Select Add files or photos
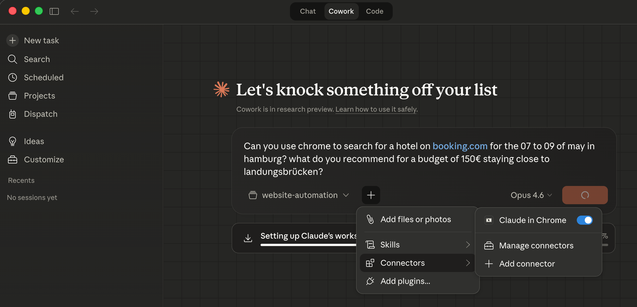The image size is (637, 307). tap(418, 219)
